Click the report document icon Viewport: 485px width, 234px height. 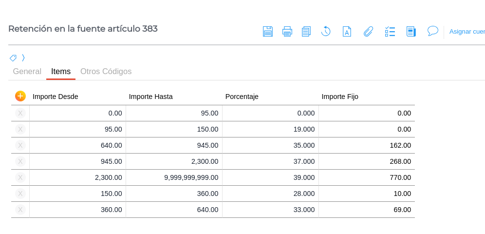click(411, 32)
